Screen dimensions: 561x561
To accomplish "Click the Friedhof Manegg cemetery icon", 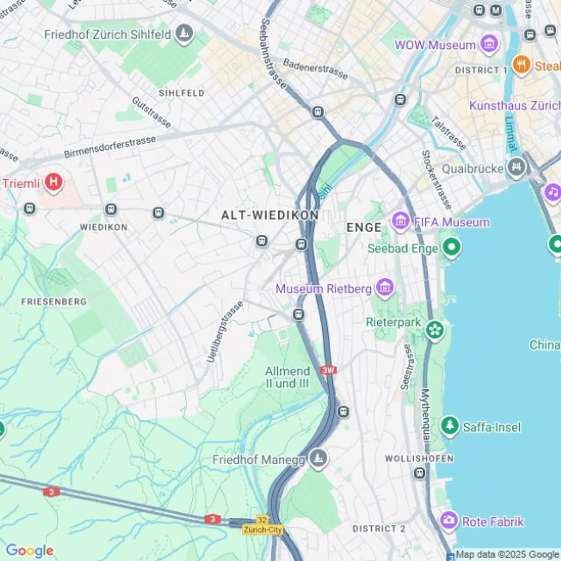I will coord(318,459).
